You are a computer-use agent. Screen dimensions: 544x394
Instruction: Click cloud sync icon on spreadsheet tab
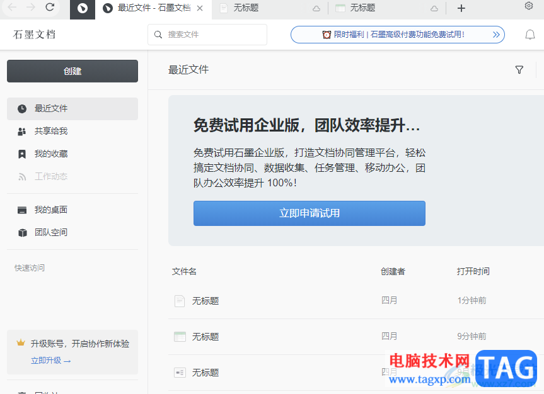click(x=434, y=9)
